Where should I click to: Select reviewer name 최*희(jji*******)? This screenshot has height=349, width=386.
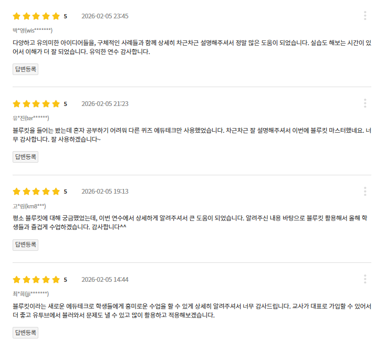pos(31,293)
